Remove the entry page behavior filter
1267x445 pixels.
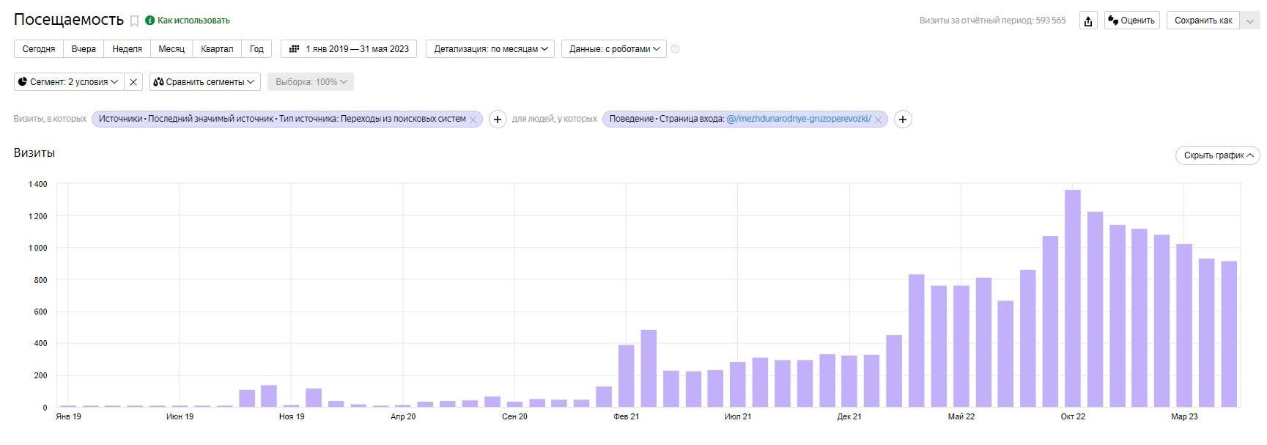pos(878,119)
